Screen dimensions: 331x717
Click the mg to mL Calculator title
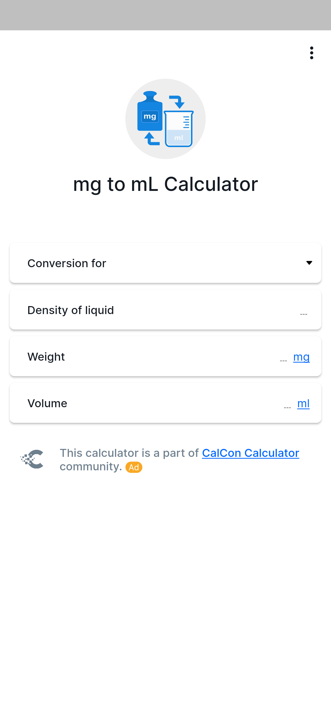[165, 185]
